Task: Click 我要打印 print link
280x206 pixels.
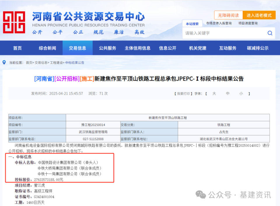Action: click(x=183, y=94)
